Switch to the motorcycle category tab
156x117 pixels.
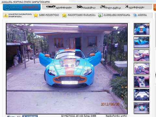pos(110,7)
